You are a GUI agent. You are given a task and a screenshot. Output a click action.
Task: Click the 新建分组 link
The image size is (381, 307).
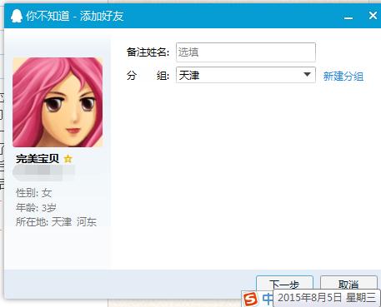point(343,77)
